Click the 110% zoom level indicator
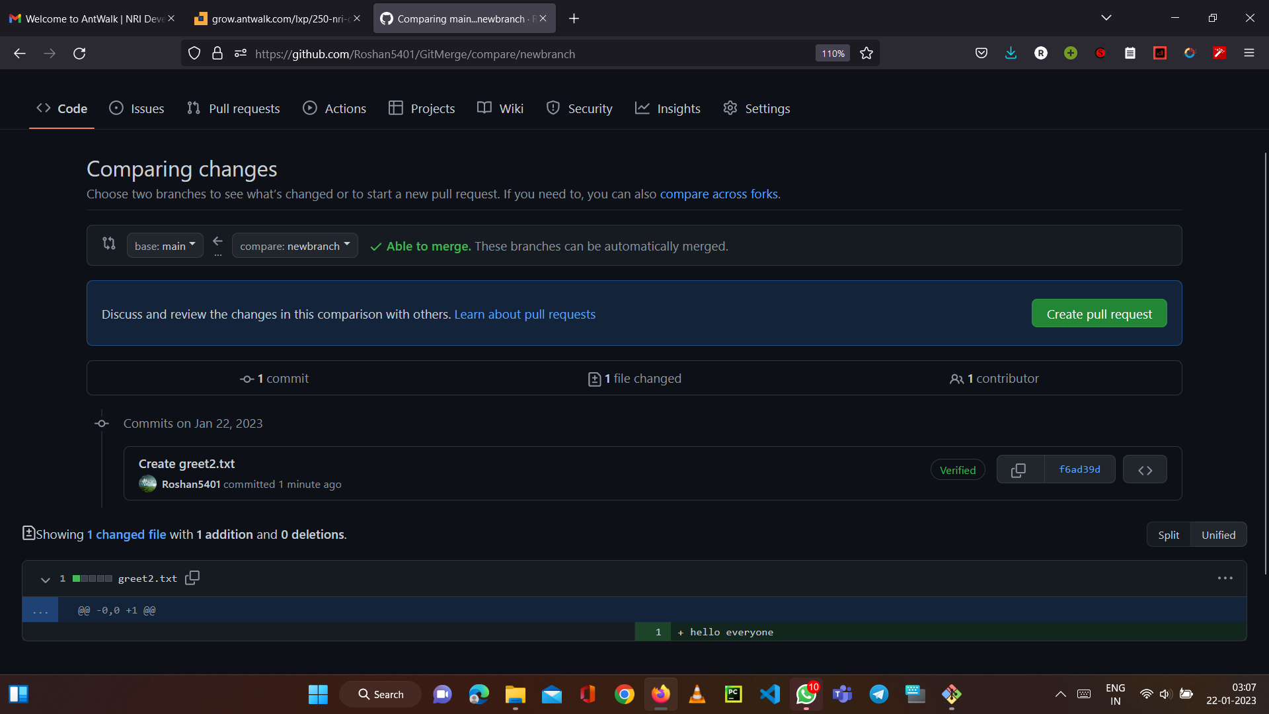The height and width of the screenshot is (714, 1269). (x=832, y=54)
